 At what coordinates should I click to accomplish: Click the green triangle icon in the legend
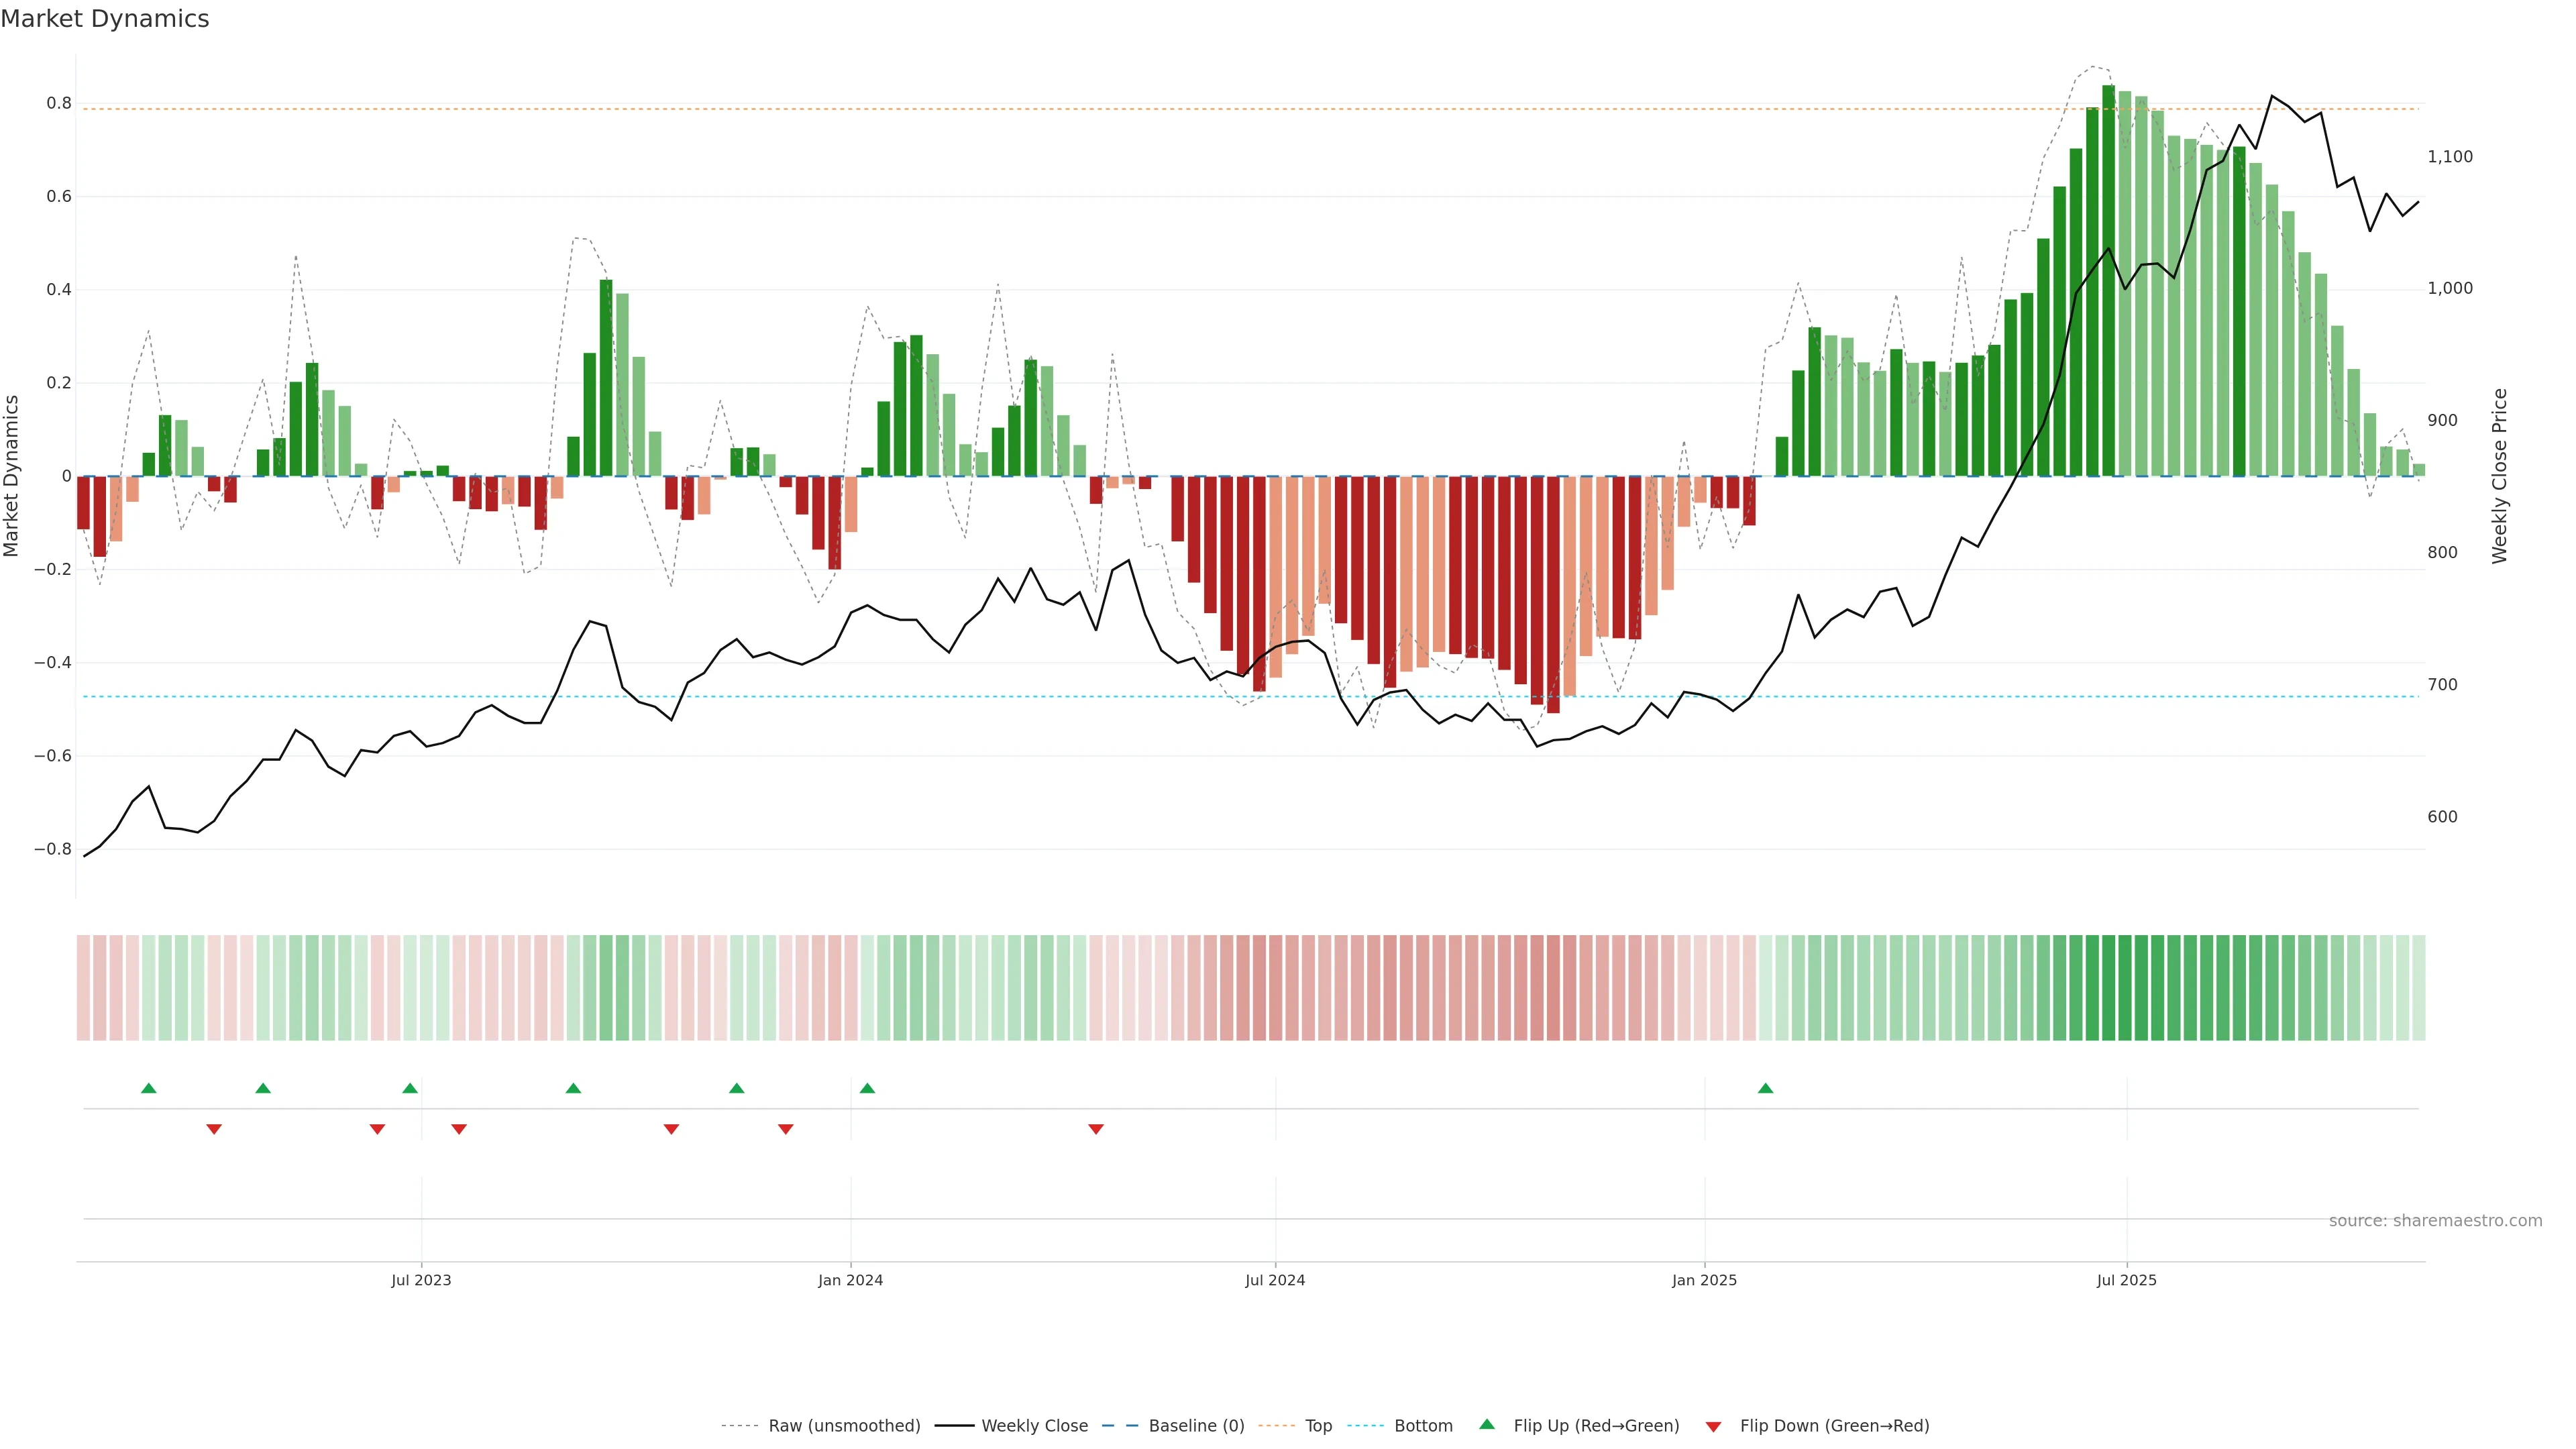(1487, 1424)
